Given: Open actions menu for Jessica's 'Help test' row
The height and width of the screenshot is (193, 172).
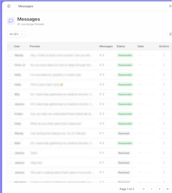Looking at the screenshot, I should pyautogui.click(x=164, y=163).
